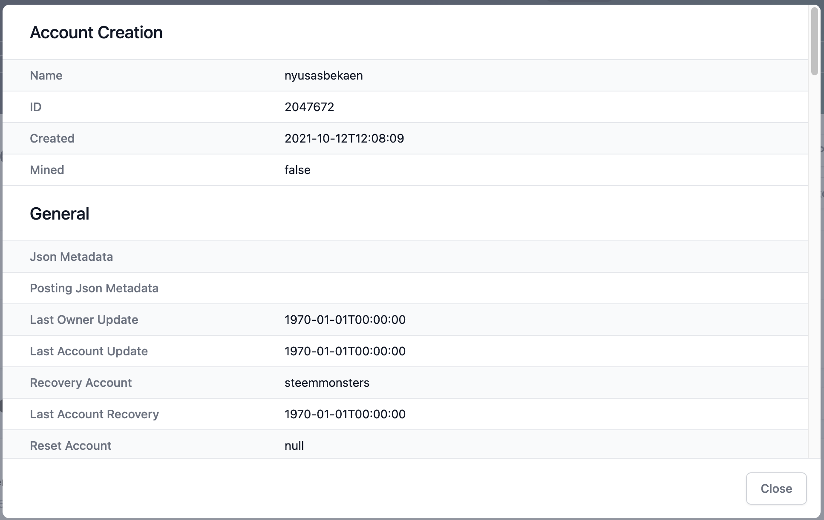Click the Mined value false
824x520 pixels.
pos(297,170)
